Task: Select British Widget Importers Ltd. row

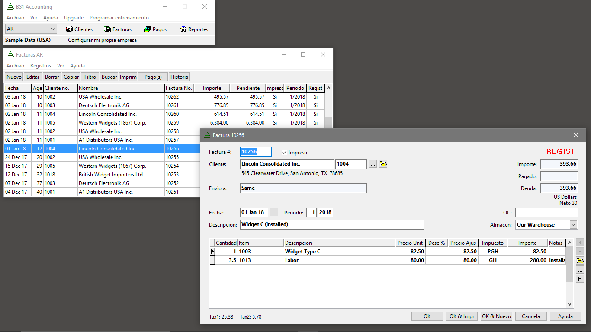Action: coord(102,175)
